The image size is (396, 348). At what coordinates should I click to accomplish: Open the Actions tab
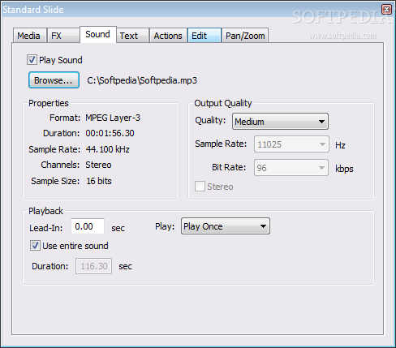click(168, 36)
